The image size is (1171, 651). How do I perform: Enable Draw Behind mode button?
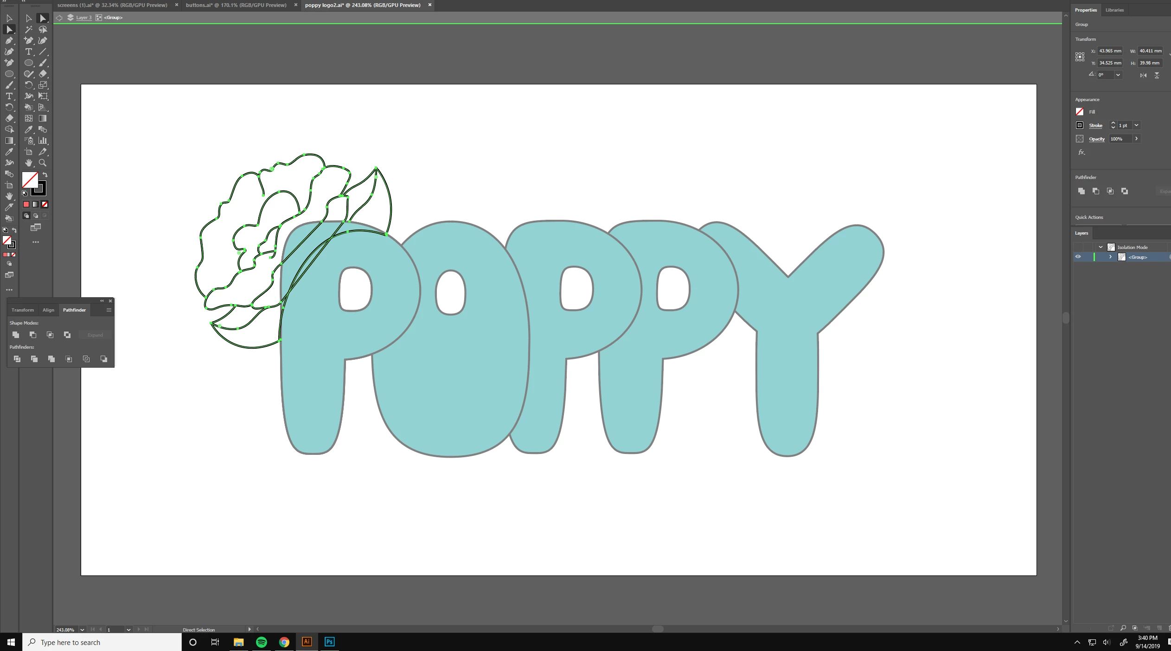36,216
